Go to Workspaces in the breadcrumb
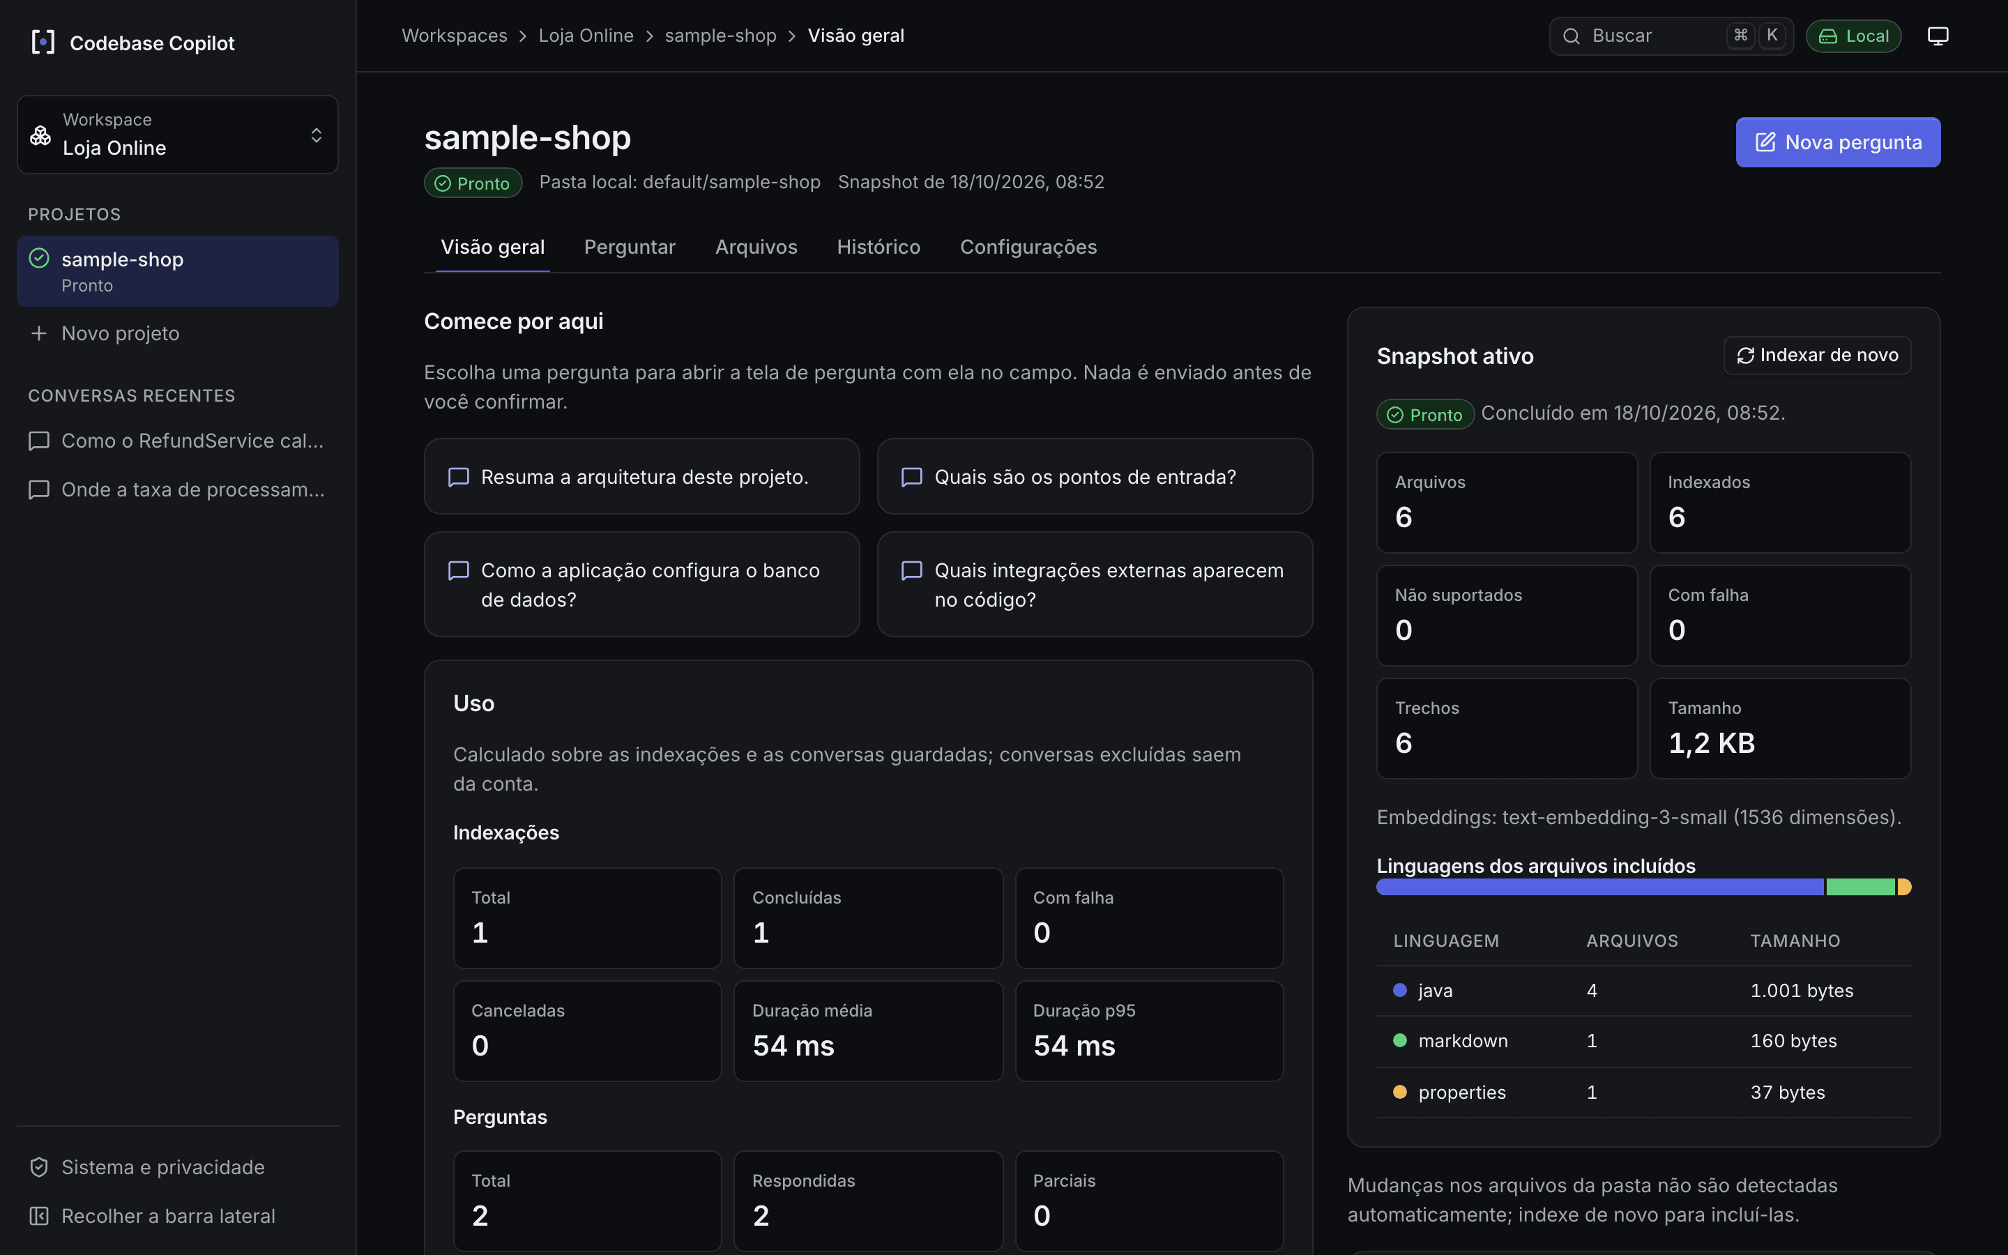The image size is (2008, 1255). tap(454, 36)
